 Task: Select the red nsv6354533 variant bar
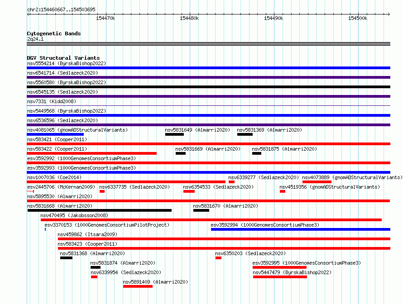click(x=189, y=191)
